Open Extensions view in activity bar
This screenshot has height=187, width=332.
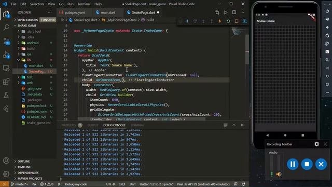pyautogui.click(x=6, y=82)
